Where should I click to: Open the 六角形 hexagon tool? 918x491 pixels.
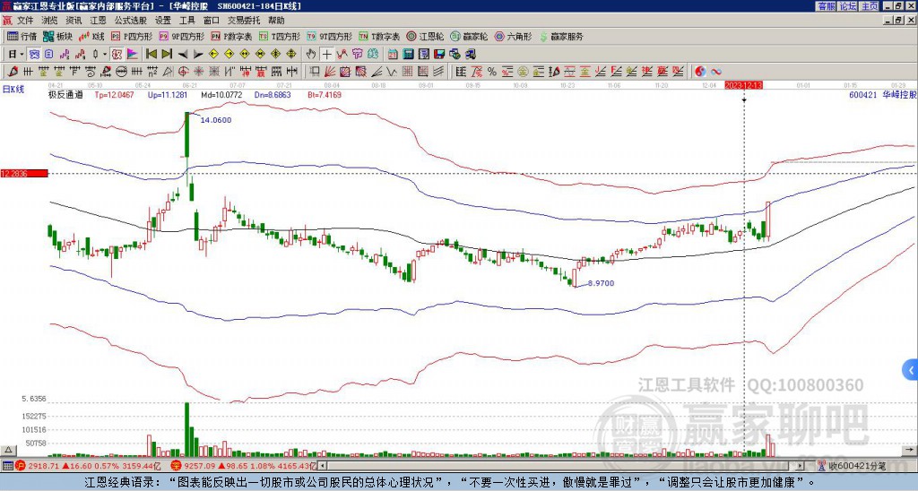513,36
